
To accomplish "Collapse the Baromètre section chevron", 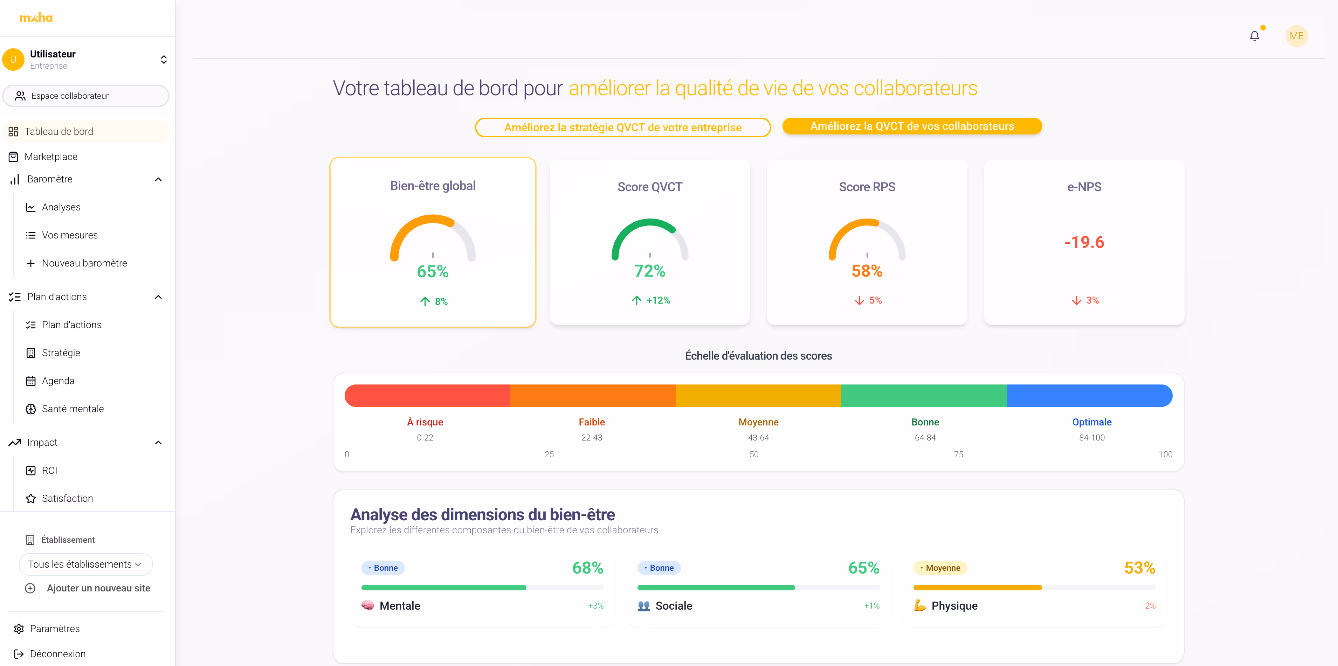I will [x=158, y=179].
